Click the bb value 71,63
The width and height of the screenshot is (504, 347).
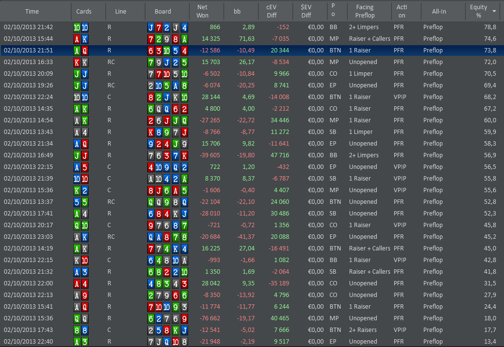coord(247,39)
